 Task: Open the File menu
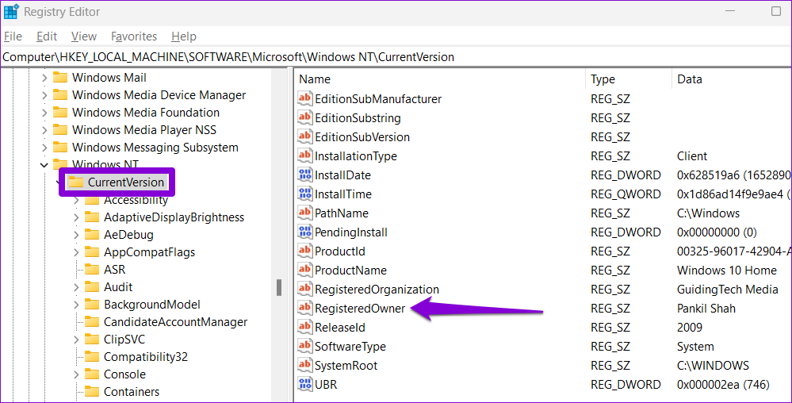(13, 36)
